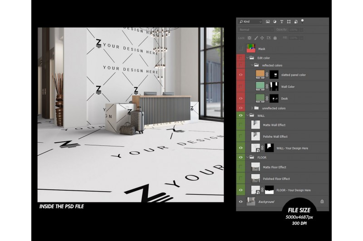This screenshot has height=241, width=363.
Task: Hide the FLOOR group
Action: point(241,157)
